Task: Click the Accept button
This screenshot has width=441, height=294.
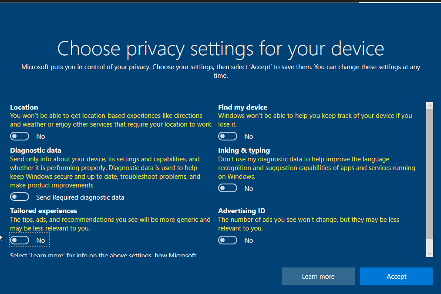Action: (396, 276)
